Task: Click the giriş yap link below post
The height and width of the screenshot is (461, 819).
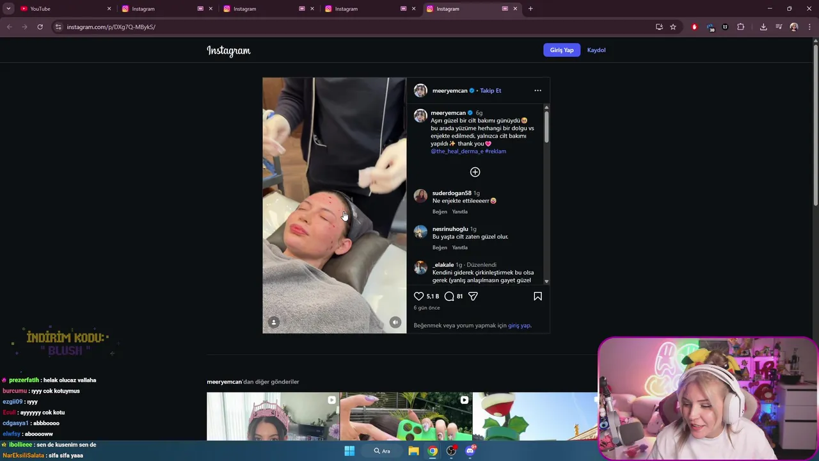Action: pyautogui.click(x=519, y=326)
